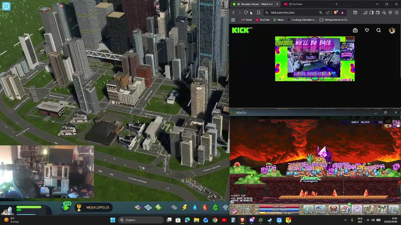Open the page translate icon
The image size is (401, 225).
coord(320,12)
